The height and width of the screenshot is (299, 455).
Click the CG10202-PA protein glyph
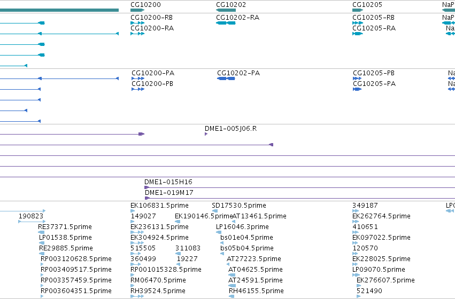click(226, 78)
